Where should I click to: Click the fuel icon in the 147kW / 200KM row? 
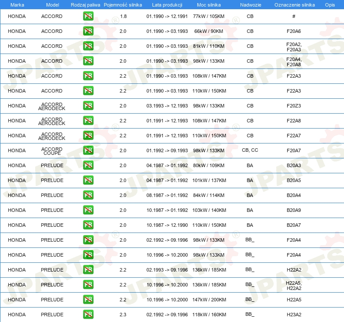point(88,300)
